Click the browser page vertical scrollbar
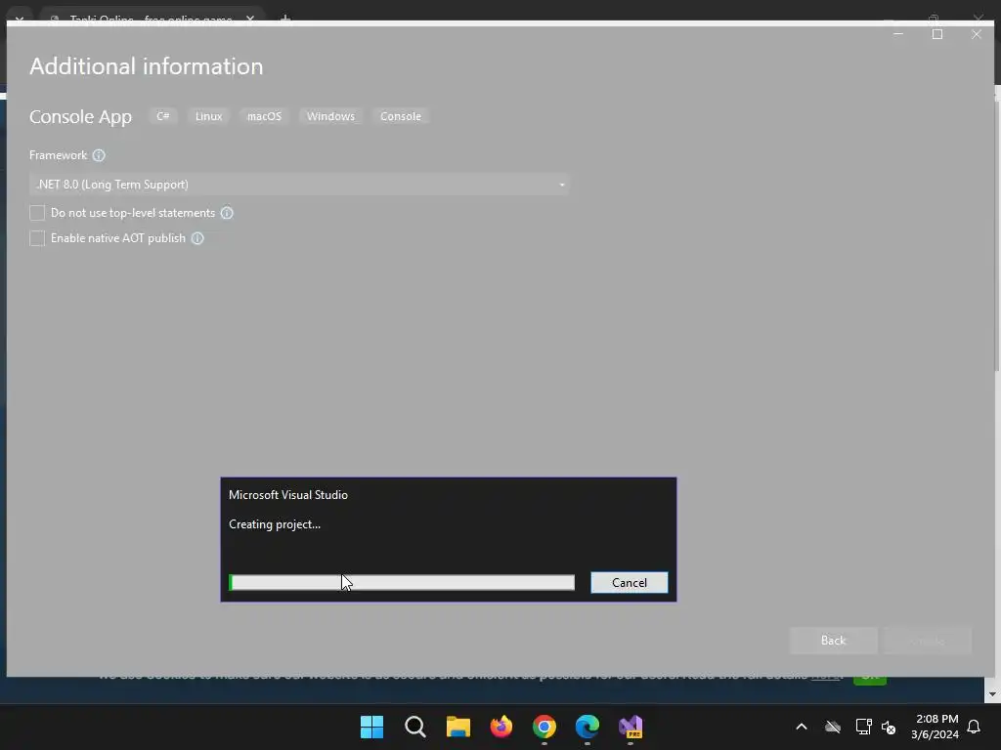The height and width of the screenshot is (750, 1001). pyautogui.click(x=997, y=236)
